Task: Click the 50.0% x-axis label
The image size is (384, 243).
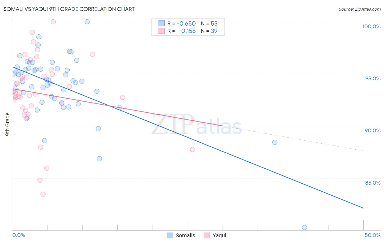Action: click(x=373, y=235)
